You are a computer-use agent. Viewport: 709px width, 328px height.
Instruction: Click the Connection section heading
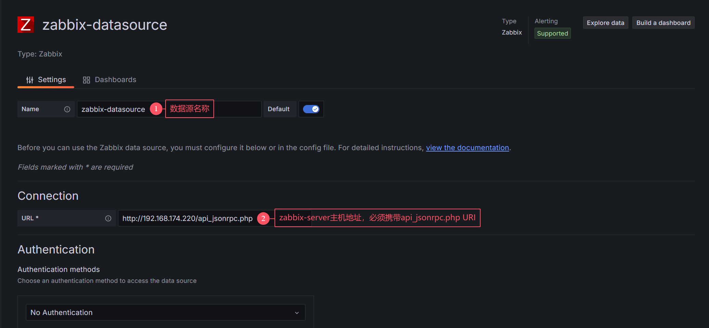coord(48,196)
